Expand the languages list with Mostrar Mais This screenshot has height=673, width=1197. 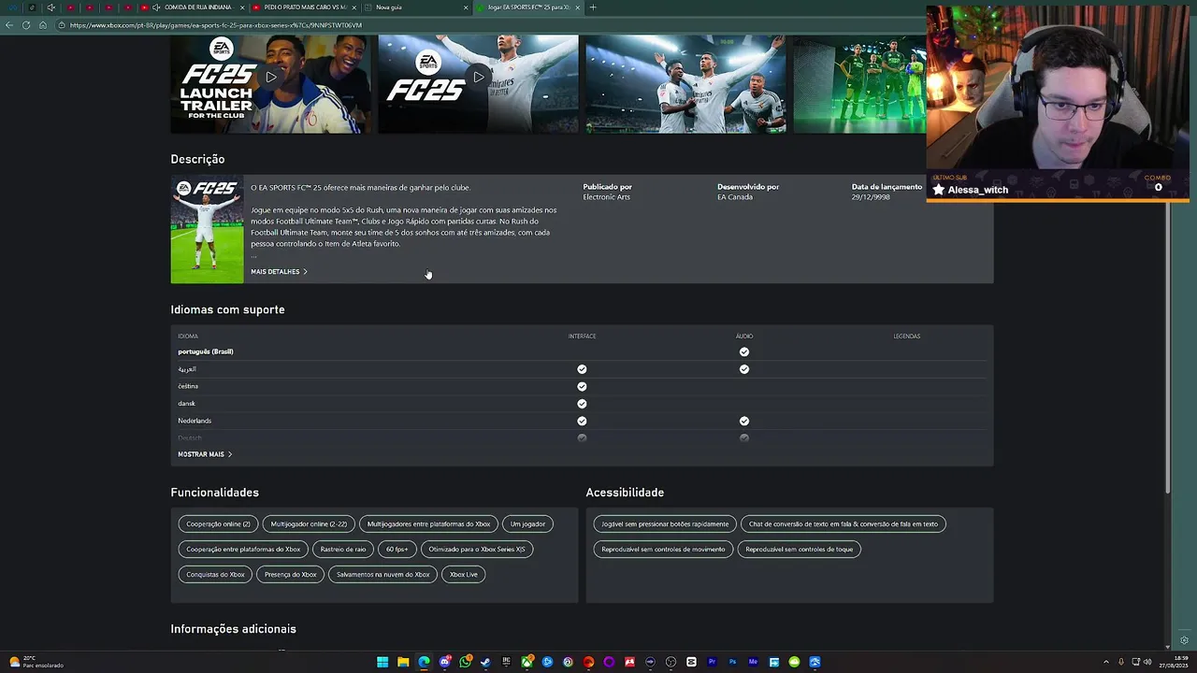[x=205, y=454]
